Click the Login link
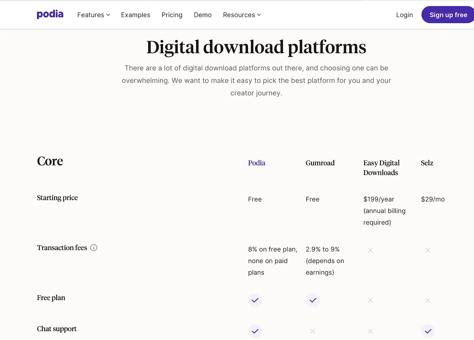Image resolution: width=474 pixels, height=340 pixels. [404, 15]
